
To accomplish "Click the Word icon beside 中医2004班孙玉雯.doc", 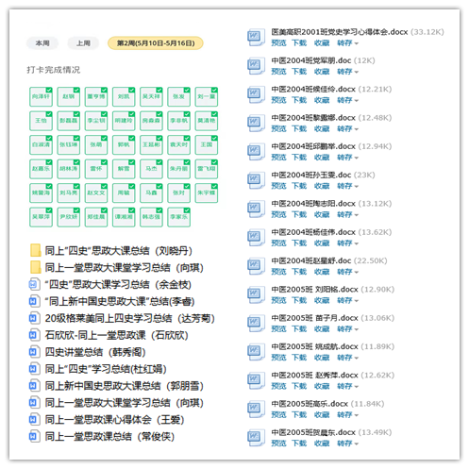I will [x=256, y=180].
